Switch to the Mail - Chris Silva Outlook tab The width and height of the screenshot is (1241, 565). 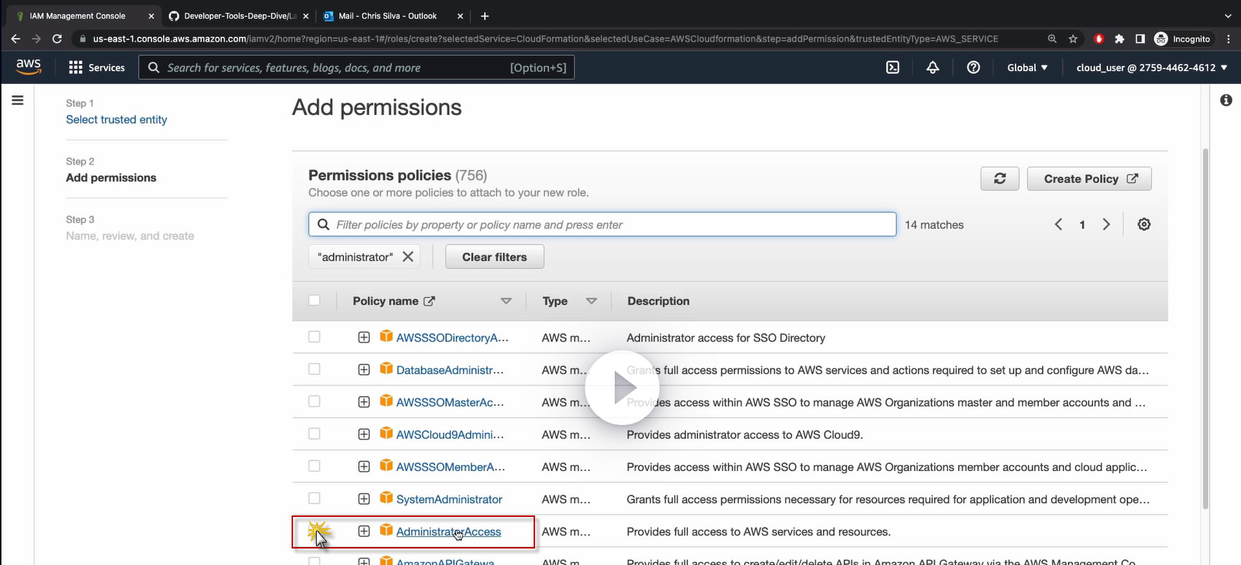[387, 16]
